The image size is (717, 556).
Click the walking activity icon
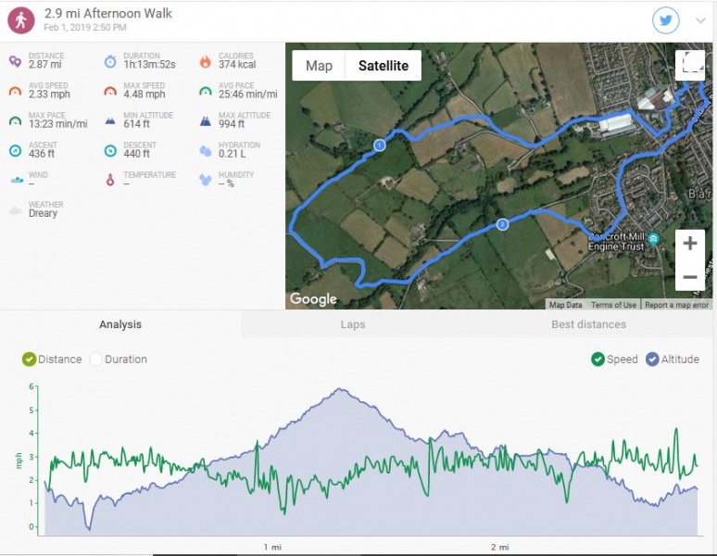click(x=21, y=20)
